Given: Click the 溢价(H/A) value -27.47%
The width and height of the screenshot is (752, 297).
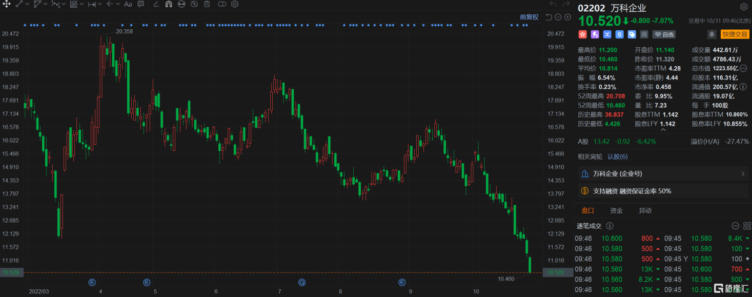Looking at the screenshot, I should 737,142.
